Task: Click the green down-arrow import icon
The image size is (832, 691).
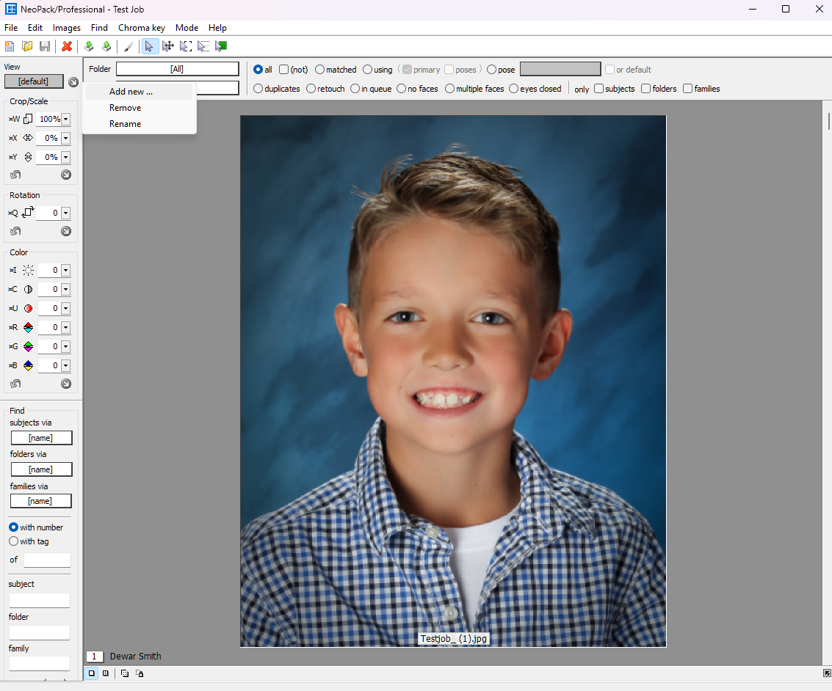Action: pyautogui.click(x=89, y=47)
